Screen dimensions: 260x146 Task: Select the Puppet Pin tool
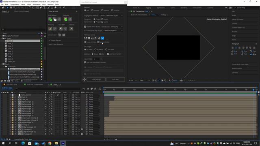point(64,8)
